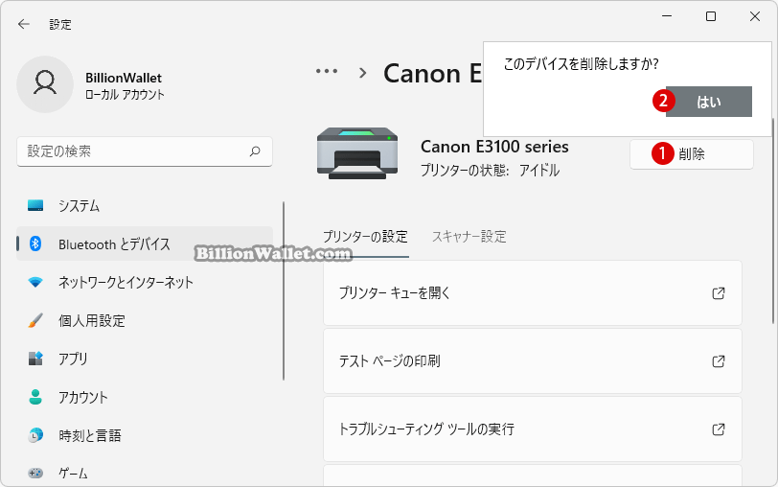Click the main content vertical scrollbar

tap(772, 220)
